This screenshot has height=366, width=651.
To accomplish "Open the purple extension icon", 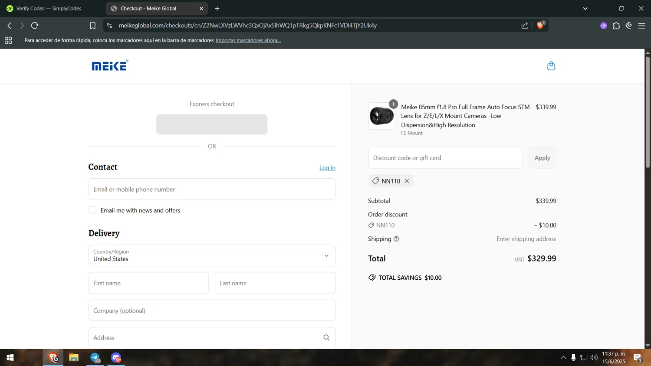I will pos(604,26).
